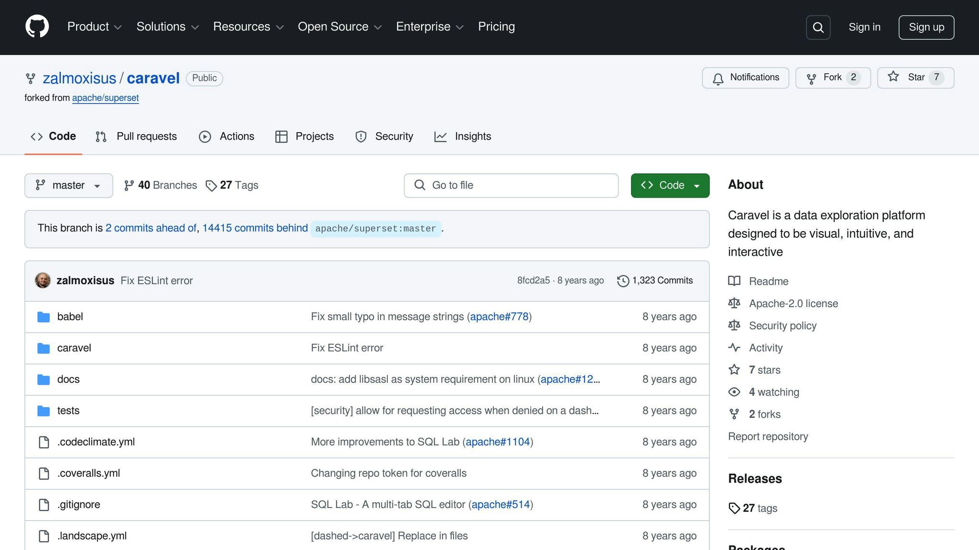Click '[dashed->caravel] Replace in files' message
This screenshot has width=979, height=550.
[x=389, y=536]
